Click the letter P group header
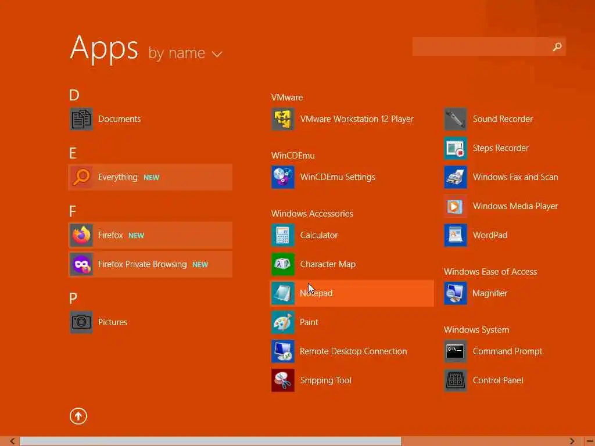This screenshot has height=446, width=595. click(x=73, y=298)
